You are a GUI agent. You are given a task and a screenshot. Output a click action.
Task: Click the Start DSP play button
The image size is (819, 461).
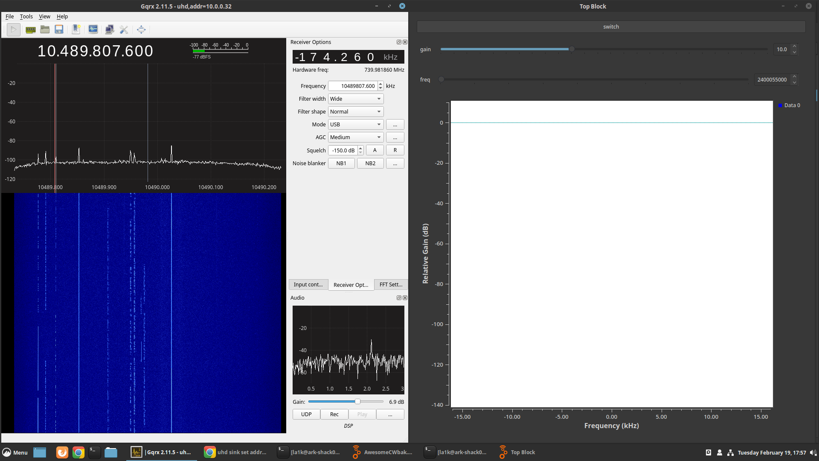pos(14,29)
